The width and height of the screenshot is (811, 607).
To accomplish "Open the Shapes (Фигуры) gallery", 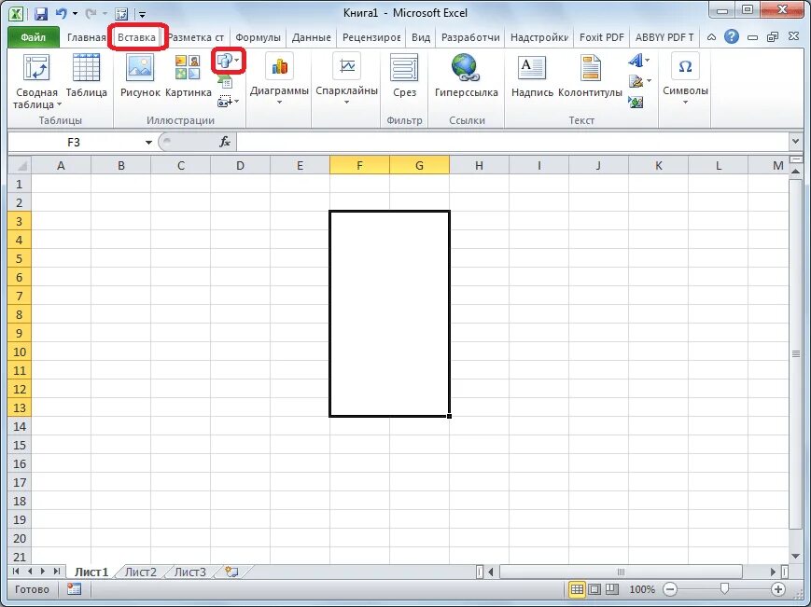I will coord(228,61).
